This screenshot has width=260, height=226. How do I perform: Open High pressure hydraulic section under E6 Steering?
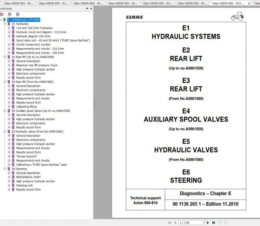(x=36, y=181)
